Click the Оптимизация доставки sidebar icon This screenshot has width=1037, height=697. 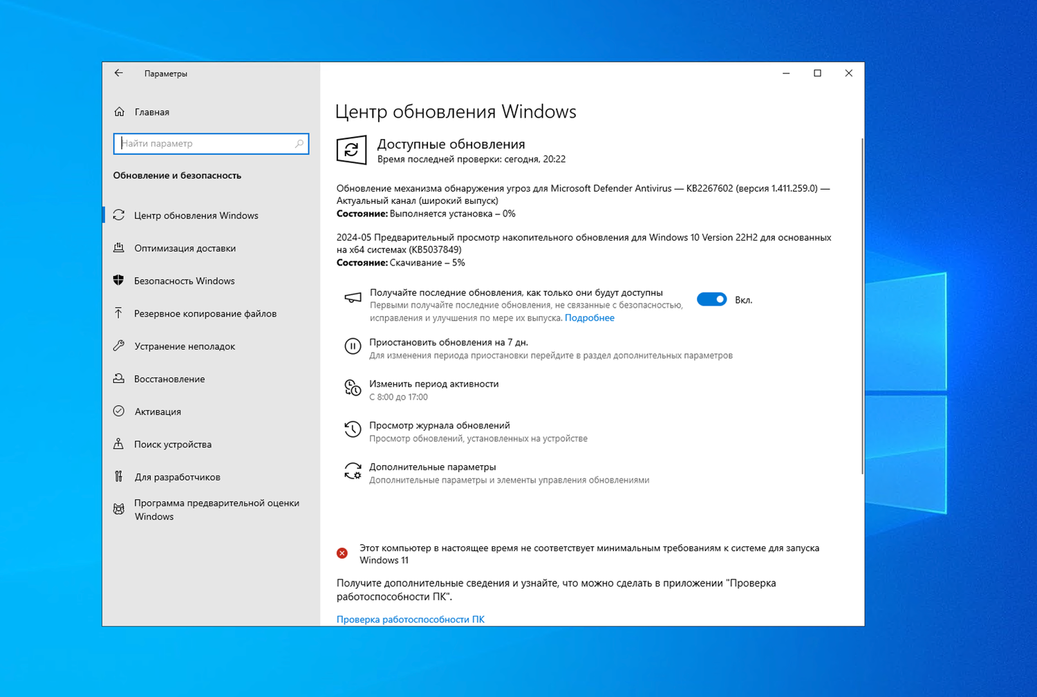pyautogui.click(x=119, y=248)
